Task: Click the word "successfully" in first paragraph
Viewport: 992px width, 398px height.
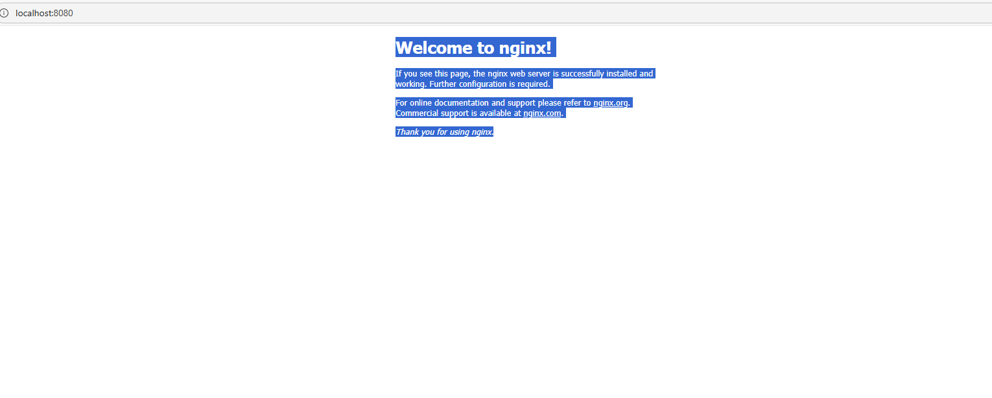Action: point(582,74)
